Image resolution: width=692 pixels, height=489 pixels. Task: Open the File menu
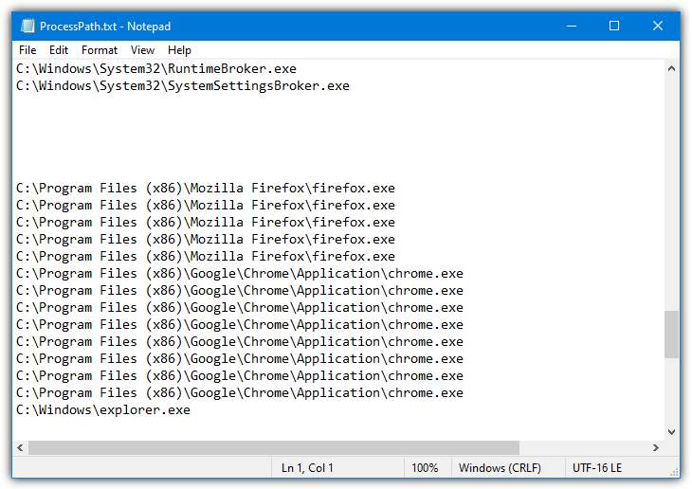tap(27, 50)
